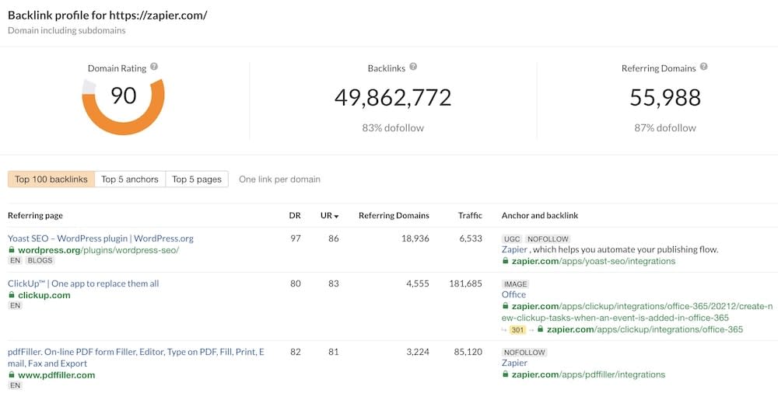Select the Top 100 backlinks tab
This screenshot has height=393, width=778.
coord(51,179)
